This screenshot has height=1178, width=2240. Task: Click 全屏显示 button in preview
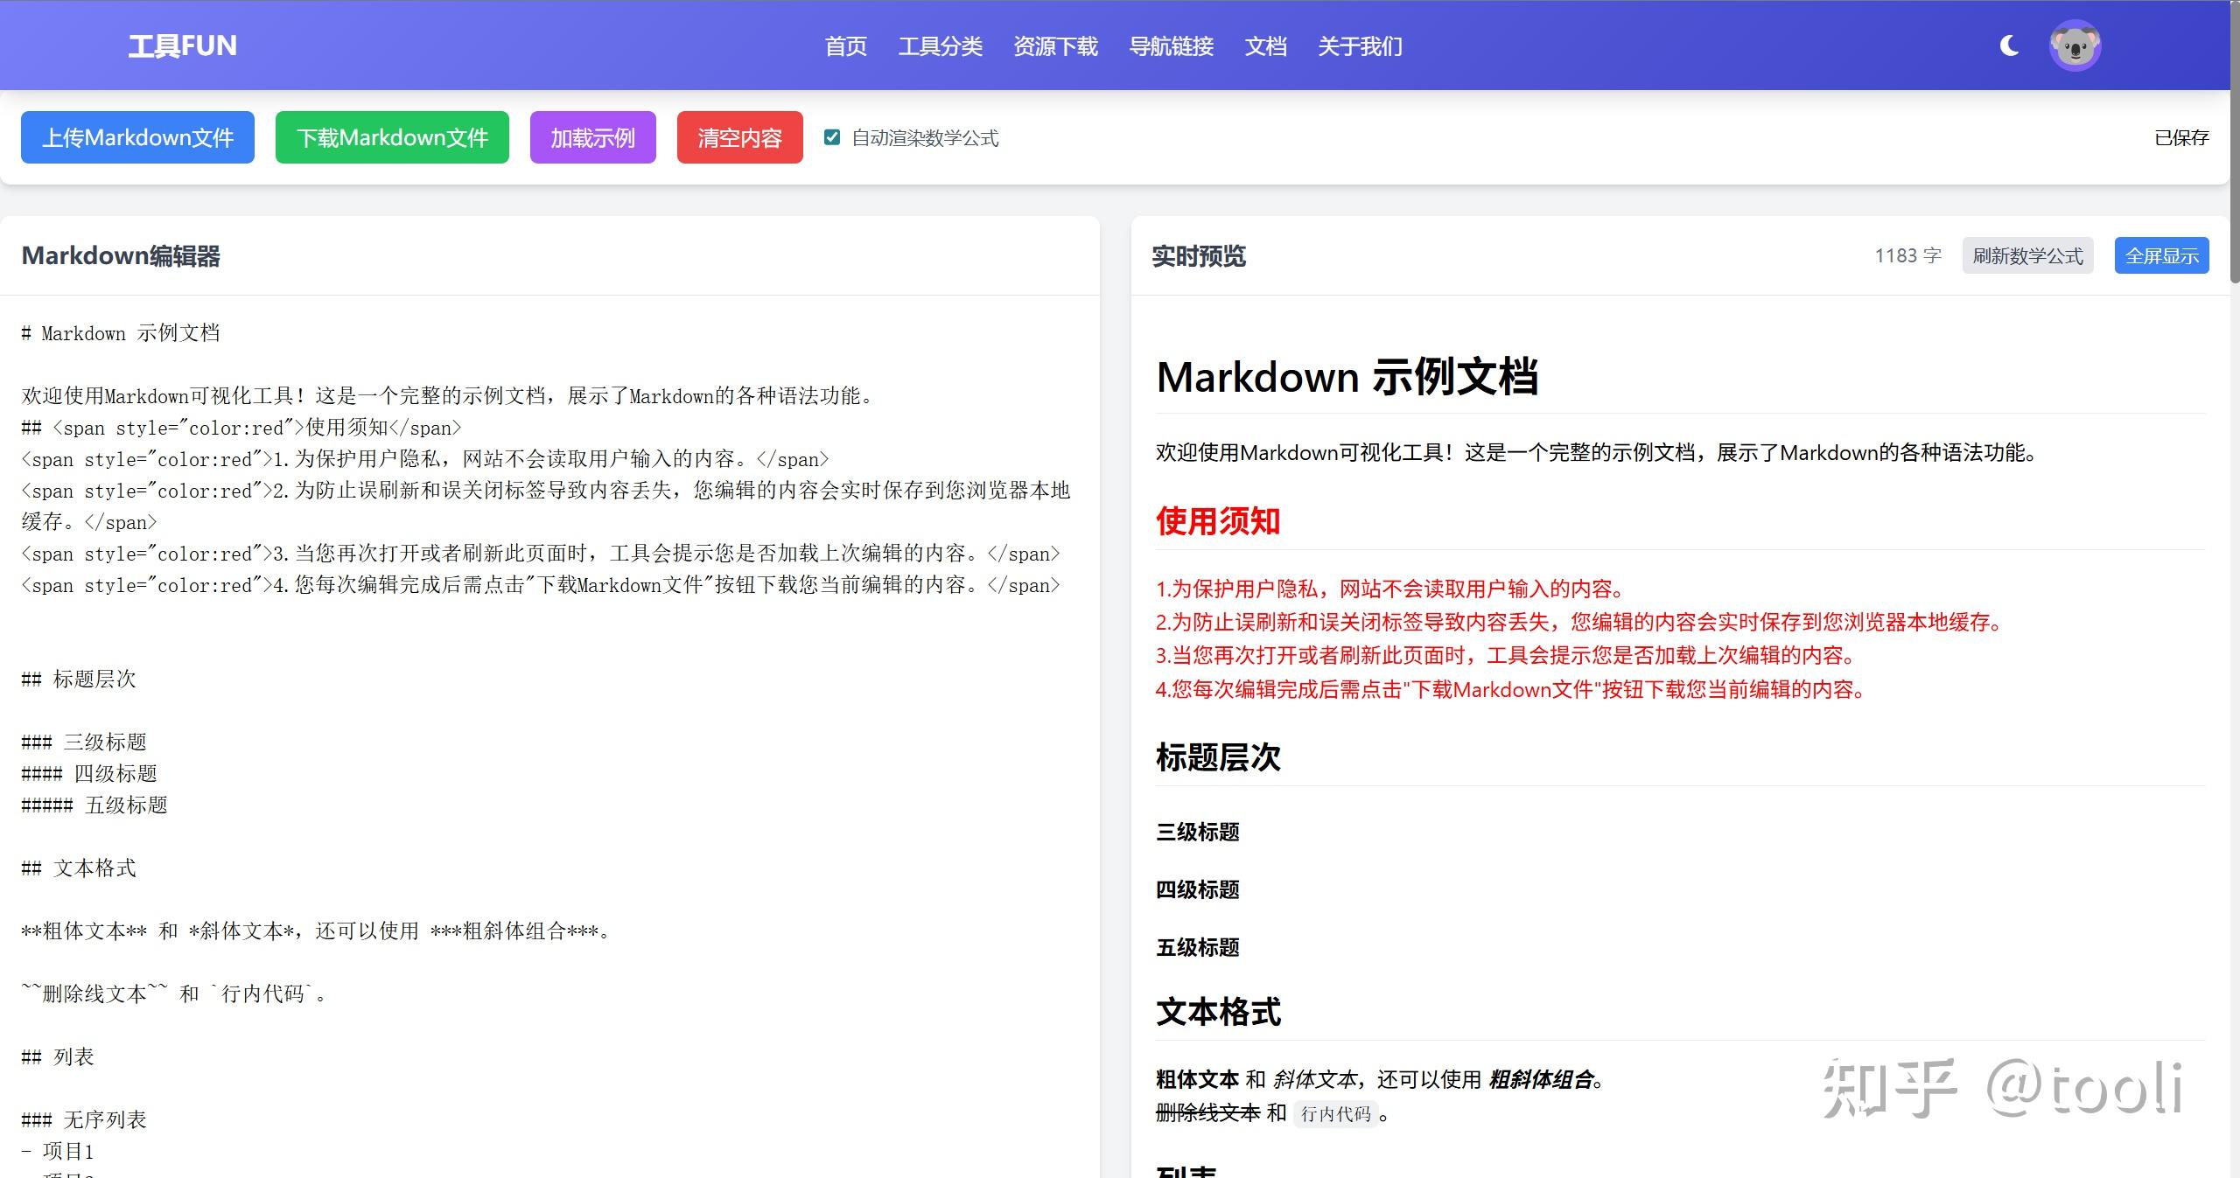click(x=2162, y=255)
